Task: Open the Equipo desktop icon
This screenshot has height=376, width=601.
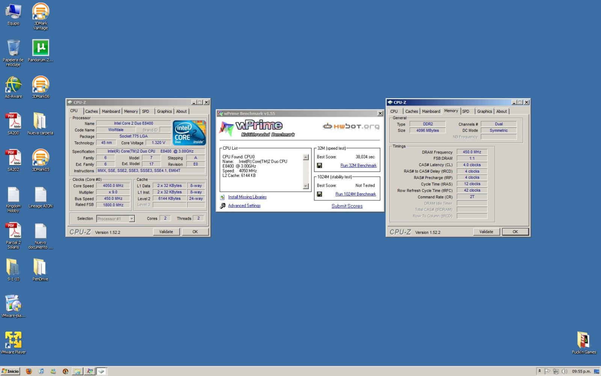Action: 13,14
